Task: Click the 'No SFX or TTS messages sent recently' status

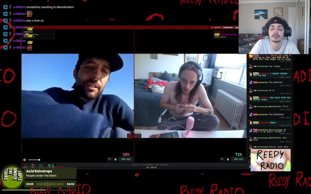Action: pos(151,165)
